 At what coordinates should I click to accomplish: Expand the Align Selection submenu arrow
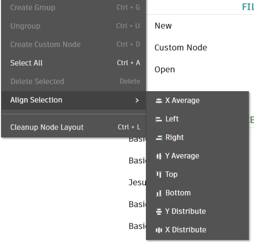tap(137, 100)
